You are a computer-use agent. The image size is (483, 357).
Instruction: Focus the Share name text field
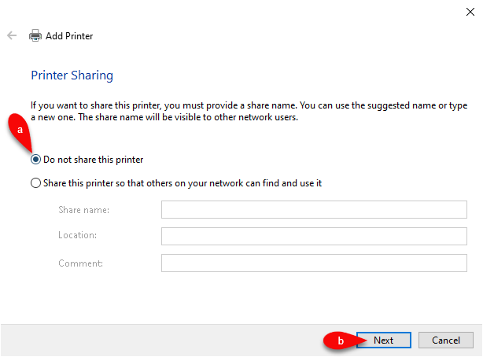click(x=314, y=210)
